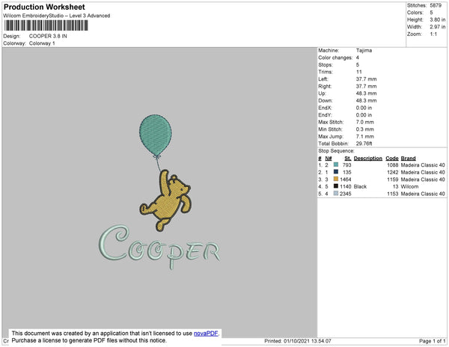
Task: Open the novaPDF link
Action: point(206,334)
